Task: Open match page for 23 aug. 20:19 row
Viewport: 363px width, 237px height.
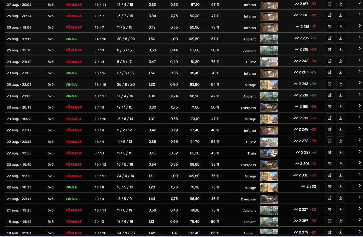Action: pyautogui.click(x=329, y=107)
